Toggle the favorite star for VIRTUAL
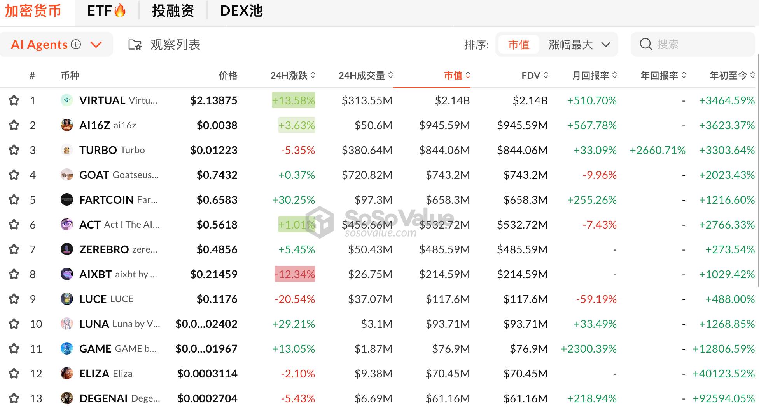 coord(14,100)
